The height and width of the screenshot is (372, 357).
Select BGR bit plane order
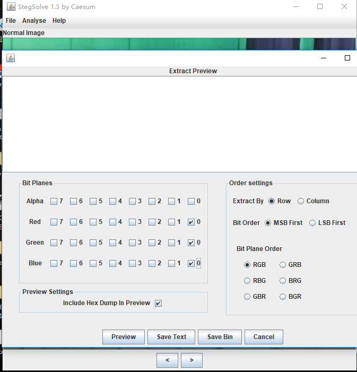click(x=283, y=297)
